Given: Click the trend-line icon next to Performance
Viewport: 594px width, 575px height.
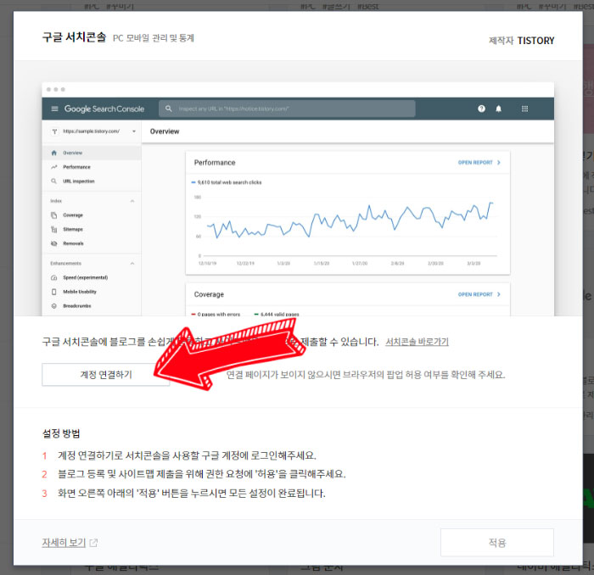Looking at the screenshot, I should click(x=53, y=167).
